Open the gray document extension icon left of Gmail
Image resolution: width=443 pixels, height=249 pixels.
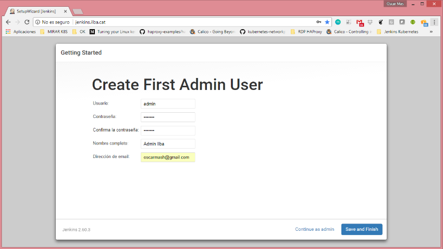coord(349,22)
